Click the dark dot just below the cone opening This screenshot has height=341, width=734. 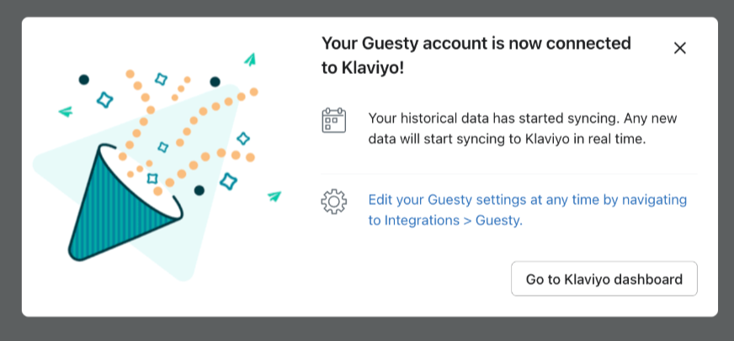point(199,191)
